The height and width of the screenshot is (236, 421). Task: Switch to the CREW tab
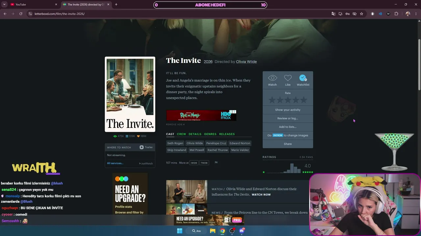pos(181,134)
